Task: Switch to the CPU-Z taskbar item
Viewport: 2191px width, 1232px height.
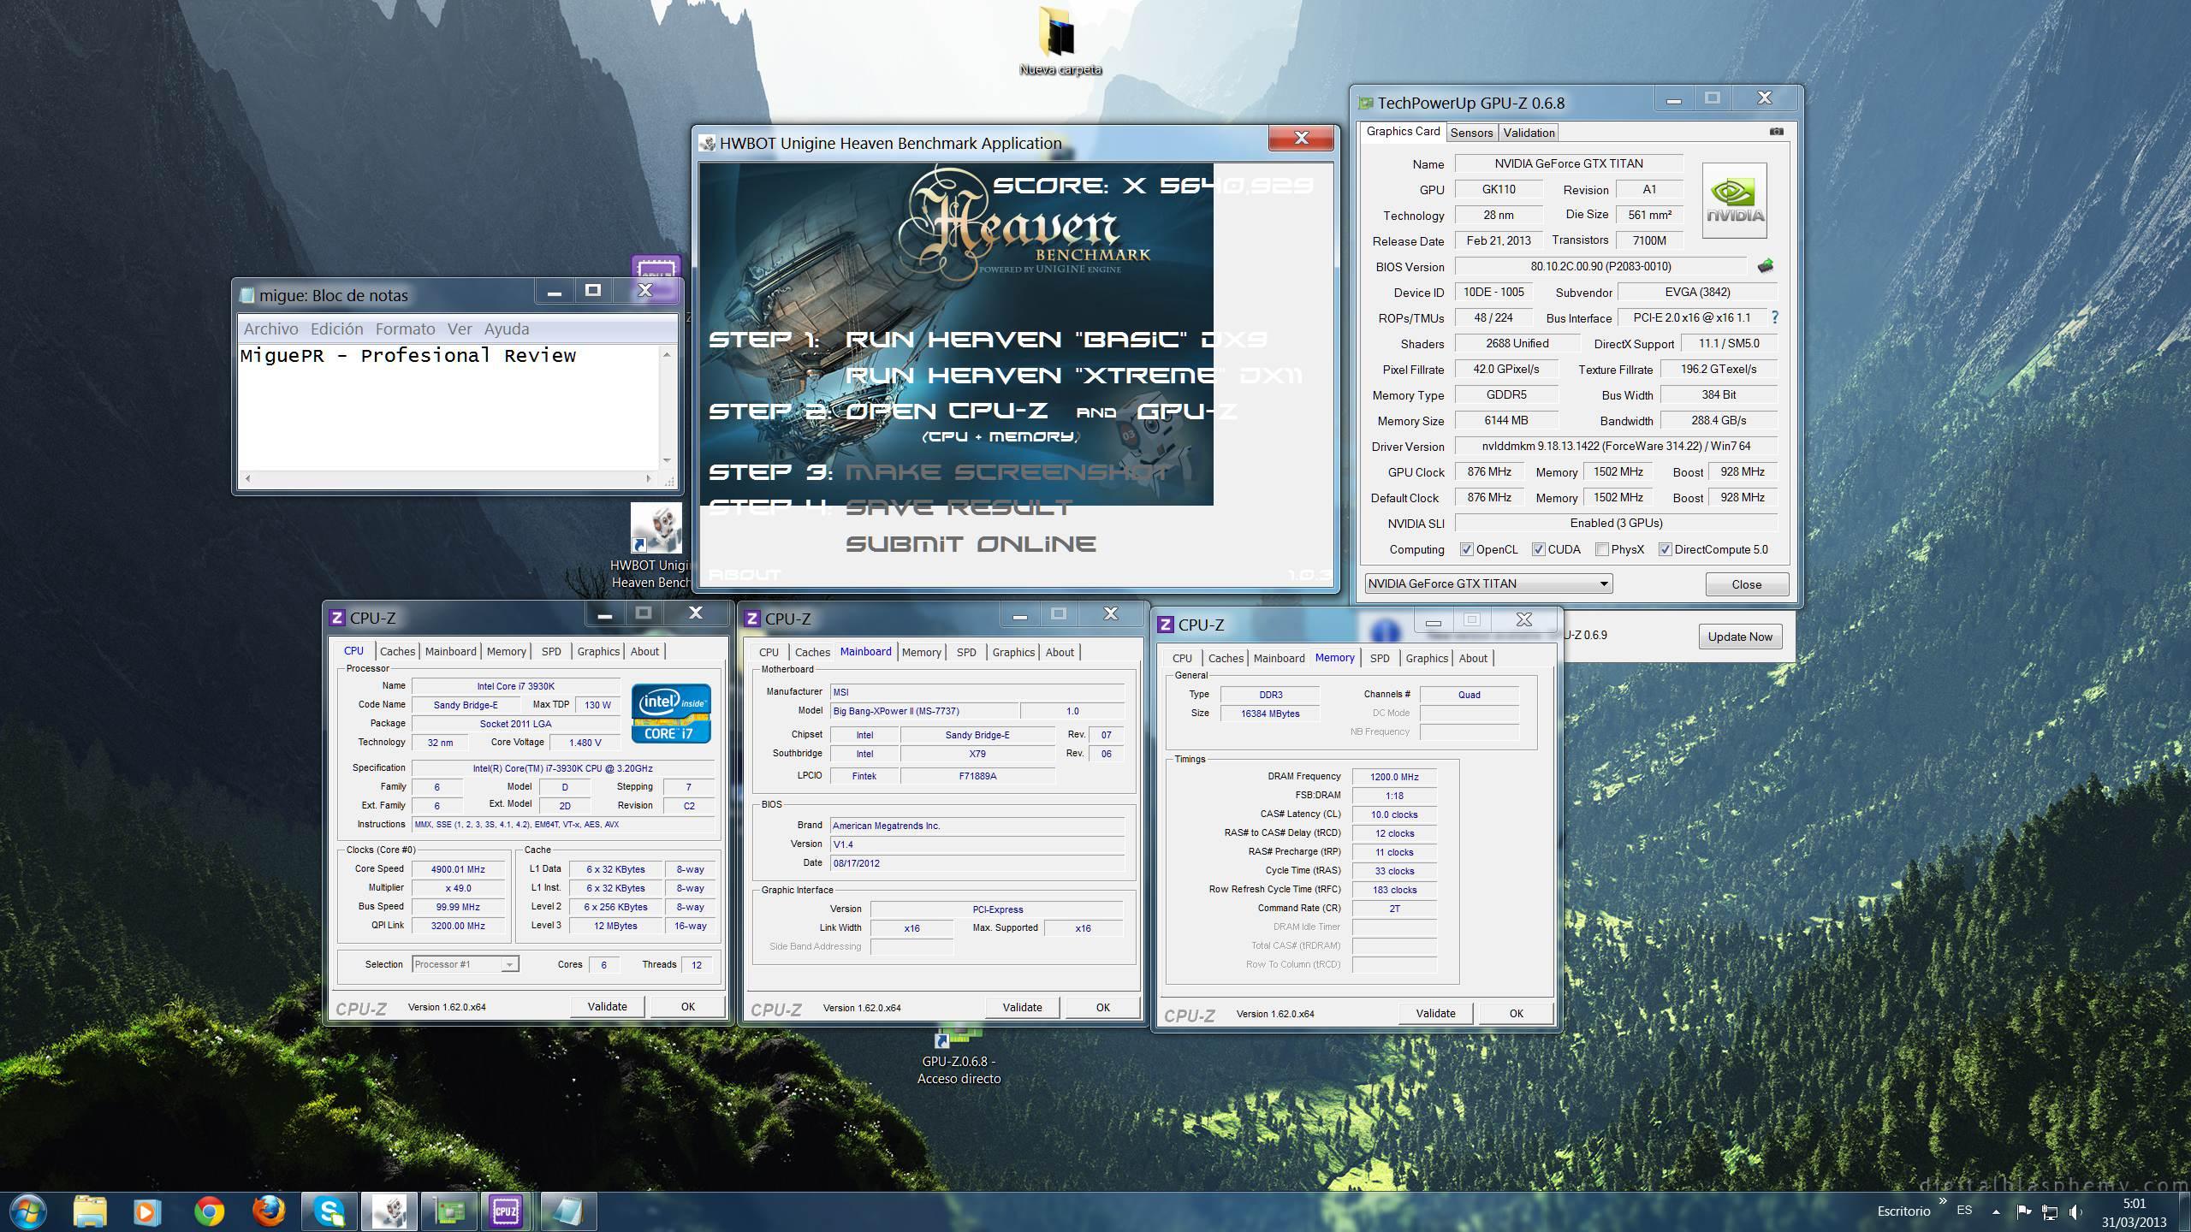Action: pyautogui.click(x=507, y=1211)
